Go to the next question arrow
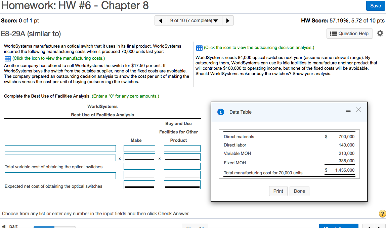The width and height of the screenshot is (386, 228). 228,21
